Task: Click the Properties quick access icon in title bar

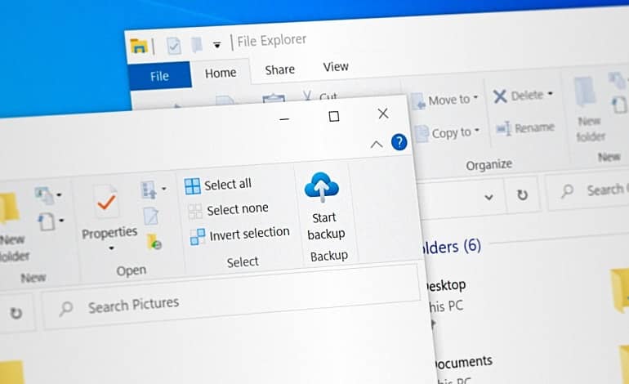Action: pyautogui.click(x=174, y=46)
